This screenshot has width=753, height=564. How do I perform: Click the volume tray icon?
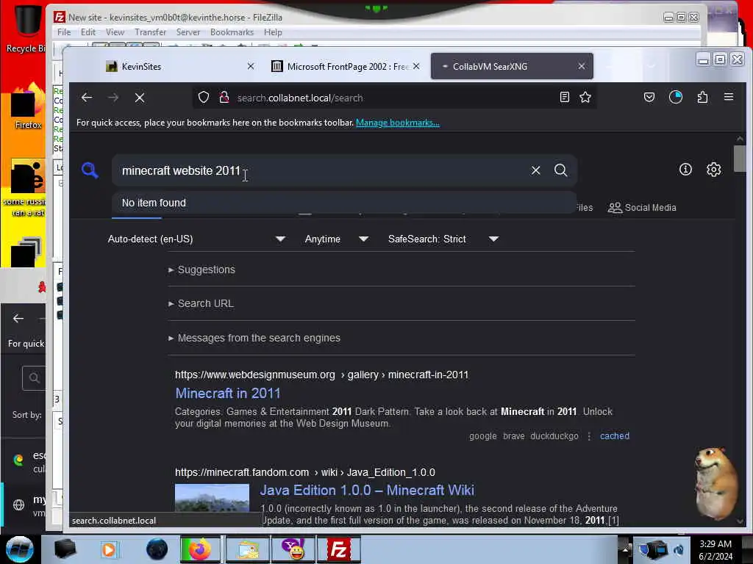tap(679, 549)
